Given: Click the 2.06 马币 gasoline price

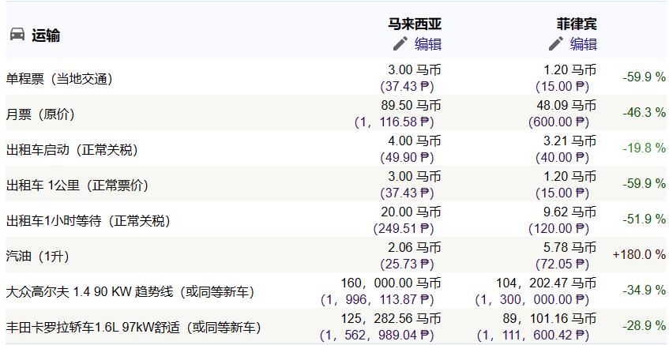Looking at the screenshot, I should 415,247.
